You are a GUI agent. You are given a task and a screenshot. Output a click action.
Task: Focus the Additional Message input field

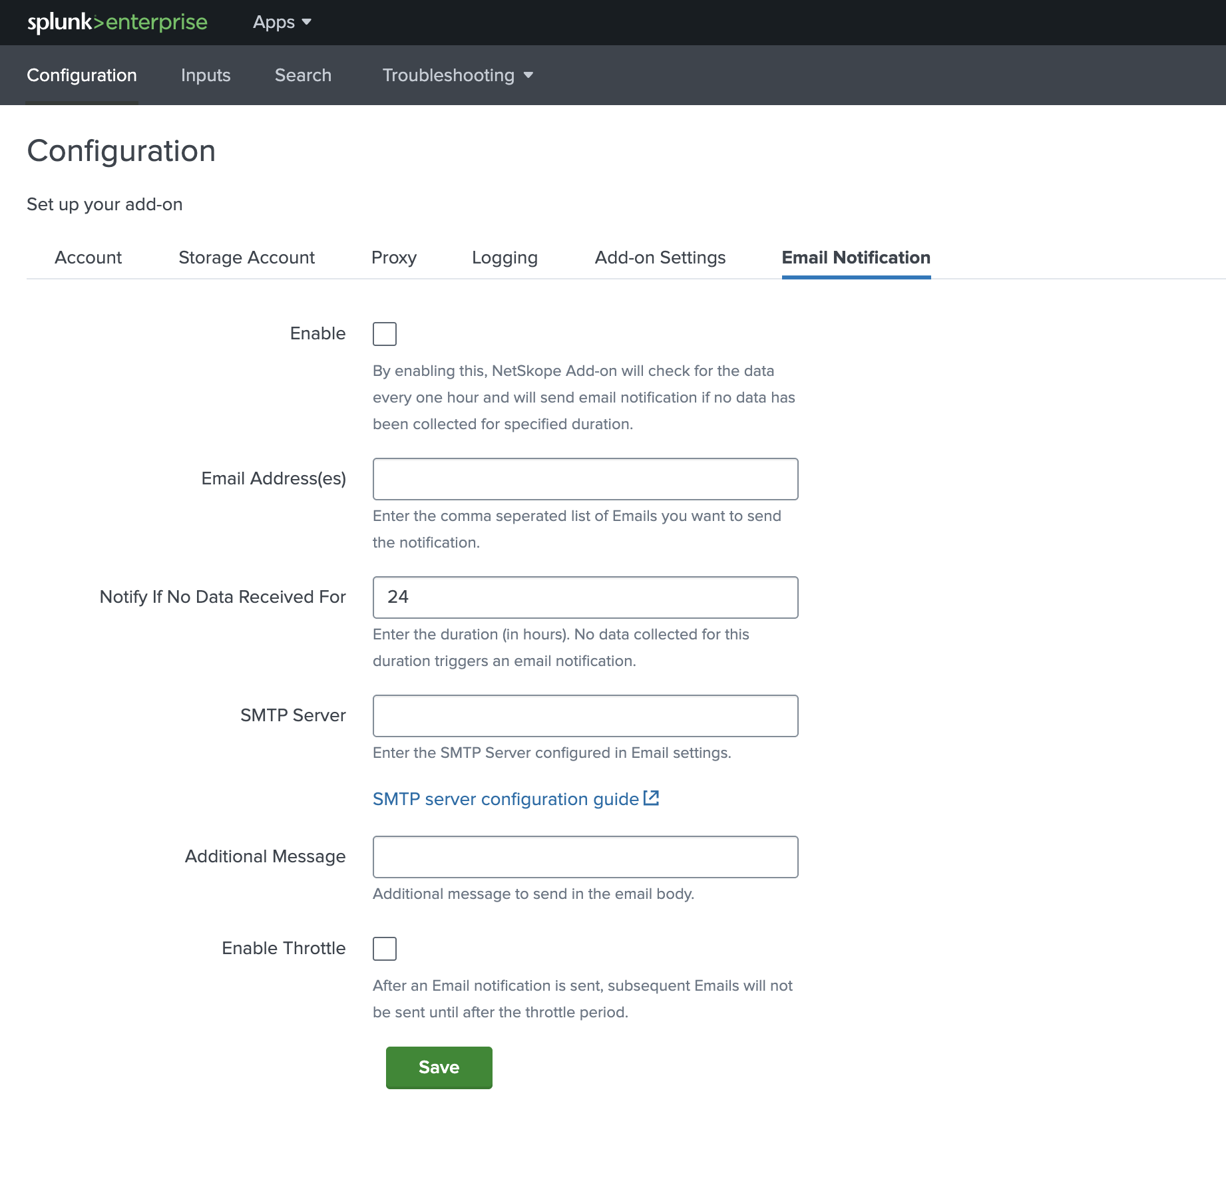(586, 857)
